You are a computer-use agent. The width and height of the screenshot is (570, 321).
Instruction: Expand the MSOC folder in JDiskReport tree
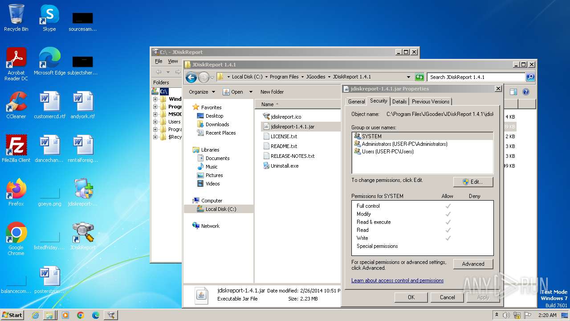point(155,114)
